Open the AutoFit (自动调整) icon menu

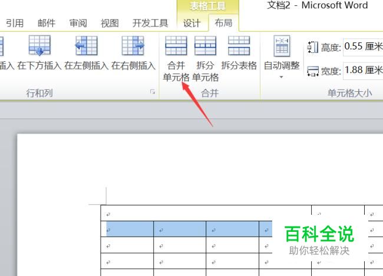(282, 46)
